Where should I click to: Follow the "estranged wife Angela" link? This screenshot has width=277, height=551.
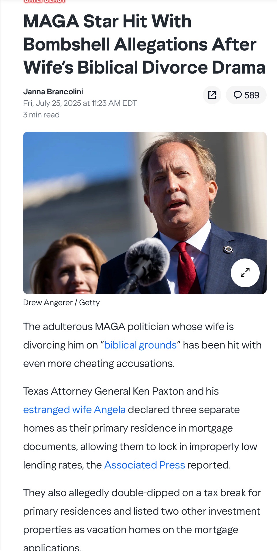(74, 410)
